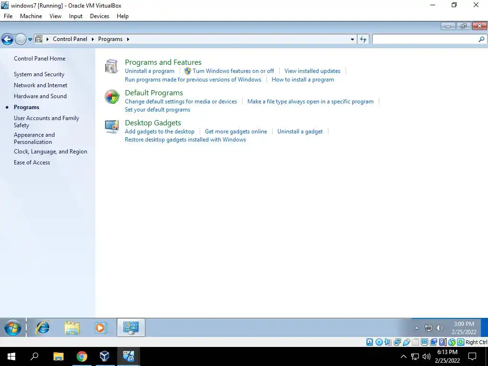Open Chrome from the host taskbar
The image size is (488, 366).
[82, 356]
